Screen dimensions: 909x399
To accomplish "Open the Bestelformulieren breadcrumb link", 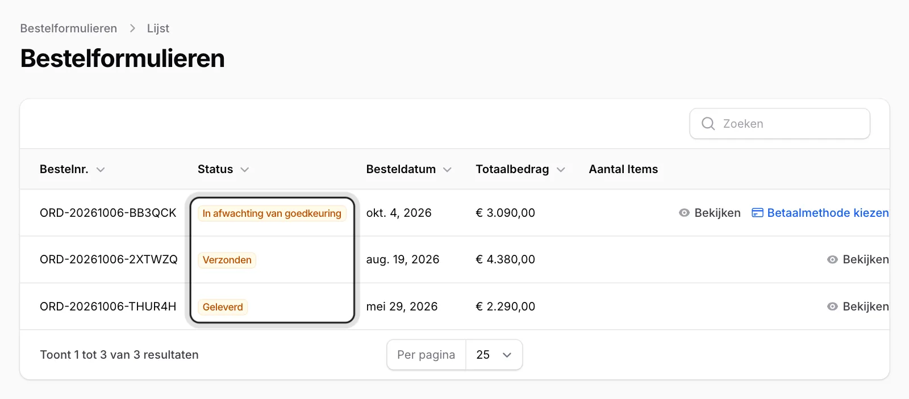I will [x=69, y=28].
